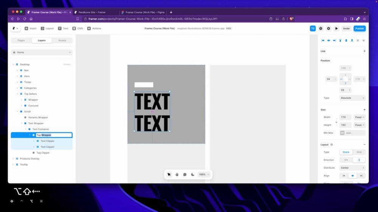Select the Tag Clipper layer

point(43,153)
